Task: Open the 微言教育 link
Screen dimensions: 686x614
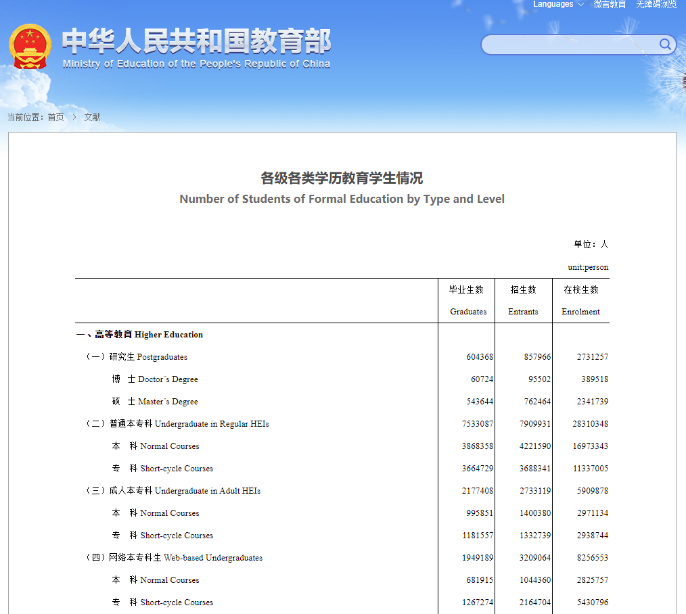Action: 610,5
